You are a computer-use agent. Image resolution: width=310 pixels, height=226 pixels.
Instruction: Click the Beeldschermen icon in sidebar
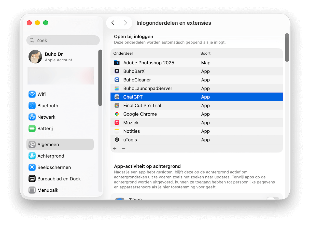tap(32, 167)
